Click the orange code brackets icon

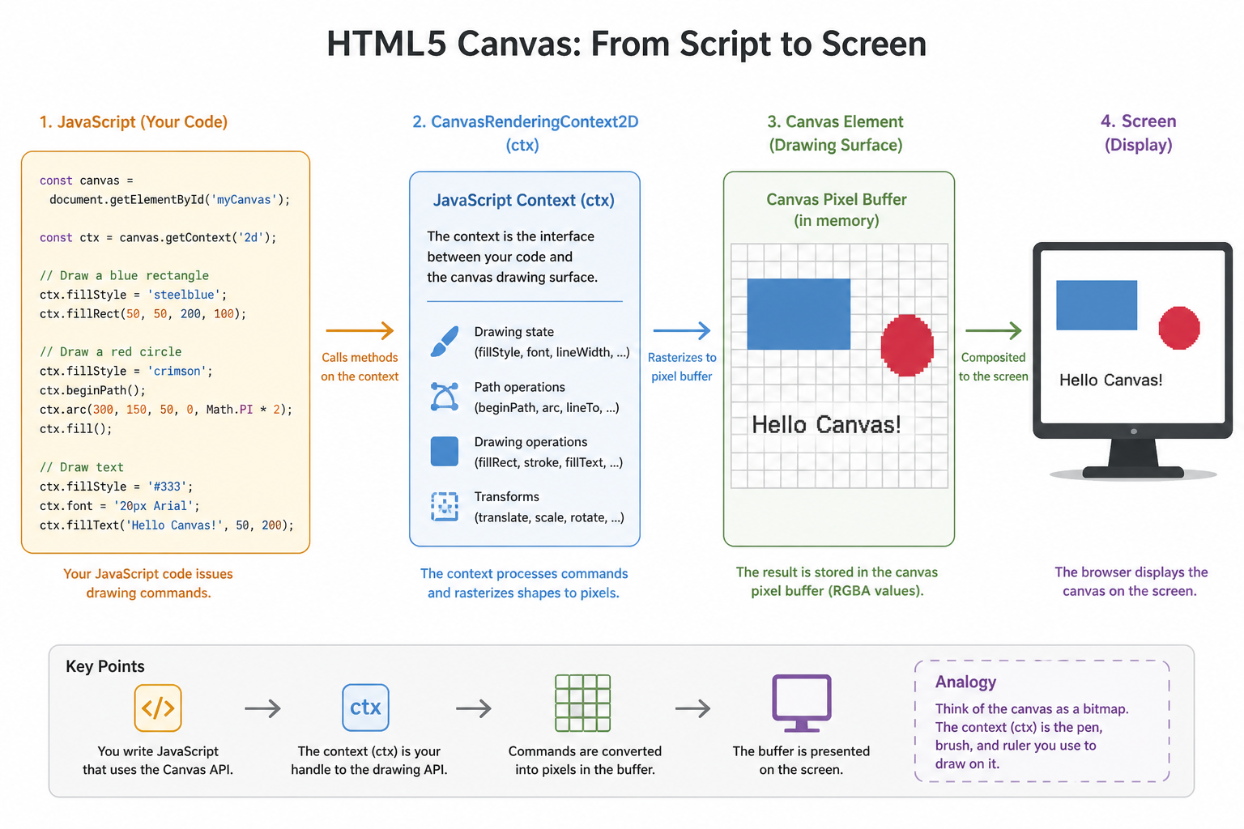tap(158, 708)
